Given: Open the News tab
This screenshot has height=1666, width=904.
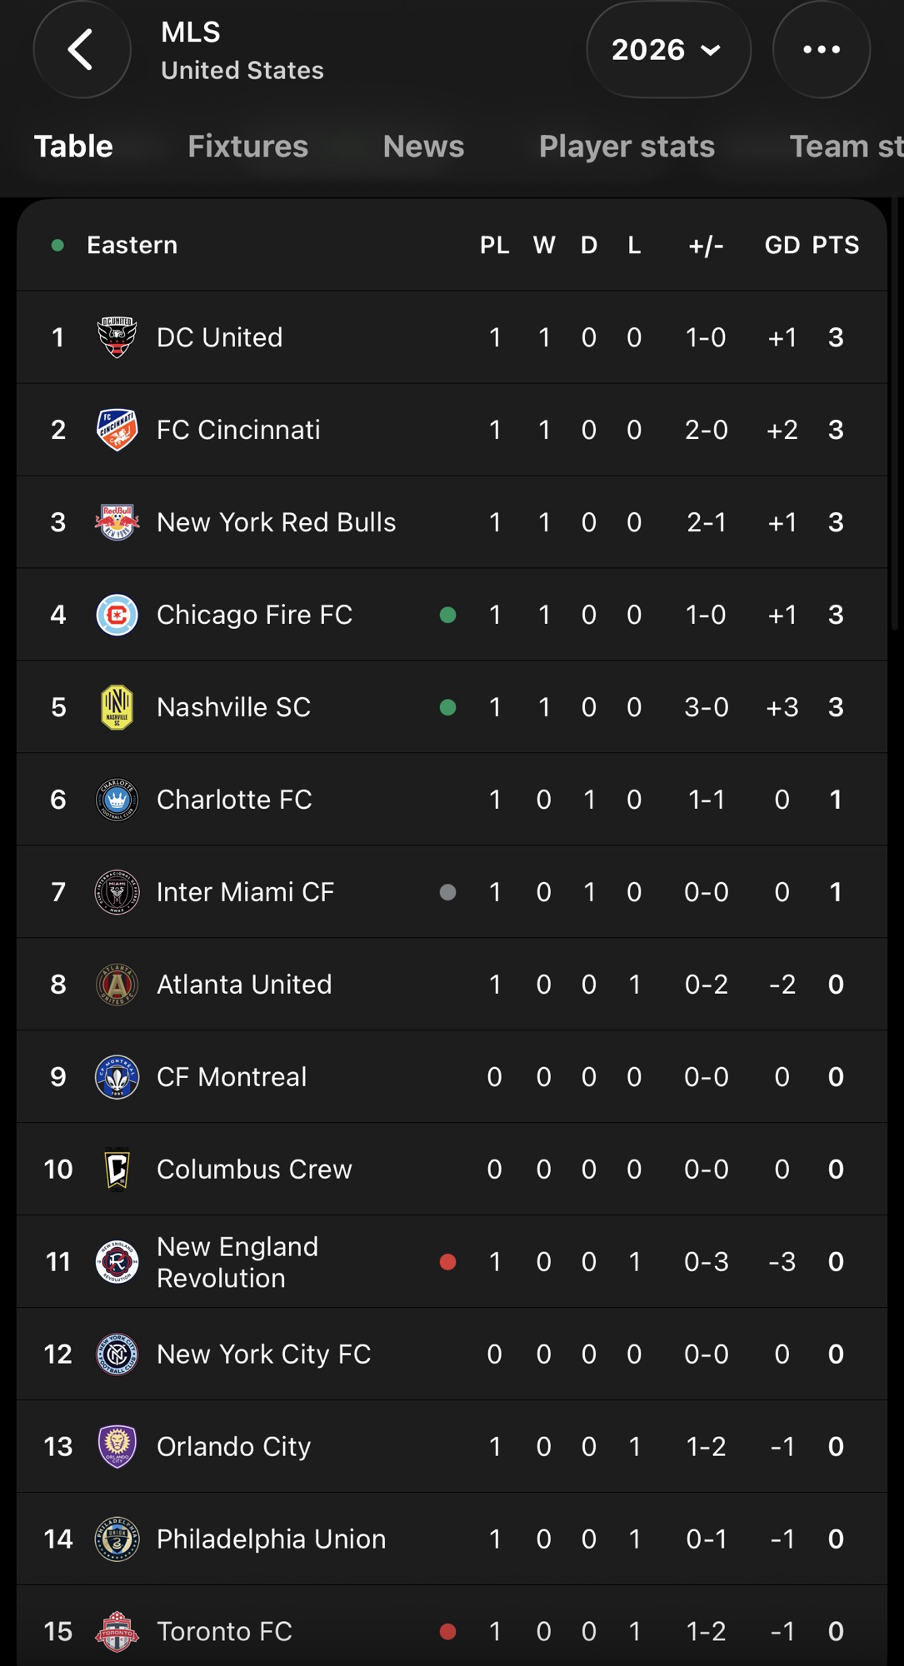Looking at the screenshot, I should 423,147.
